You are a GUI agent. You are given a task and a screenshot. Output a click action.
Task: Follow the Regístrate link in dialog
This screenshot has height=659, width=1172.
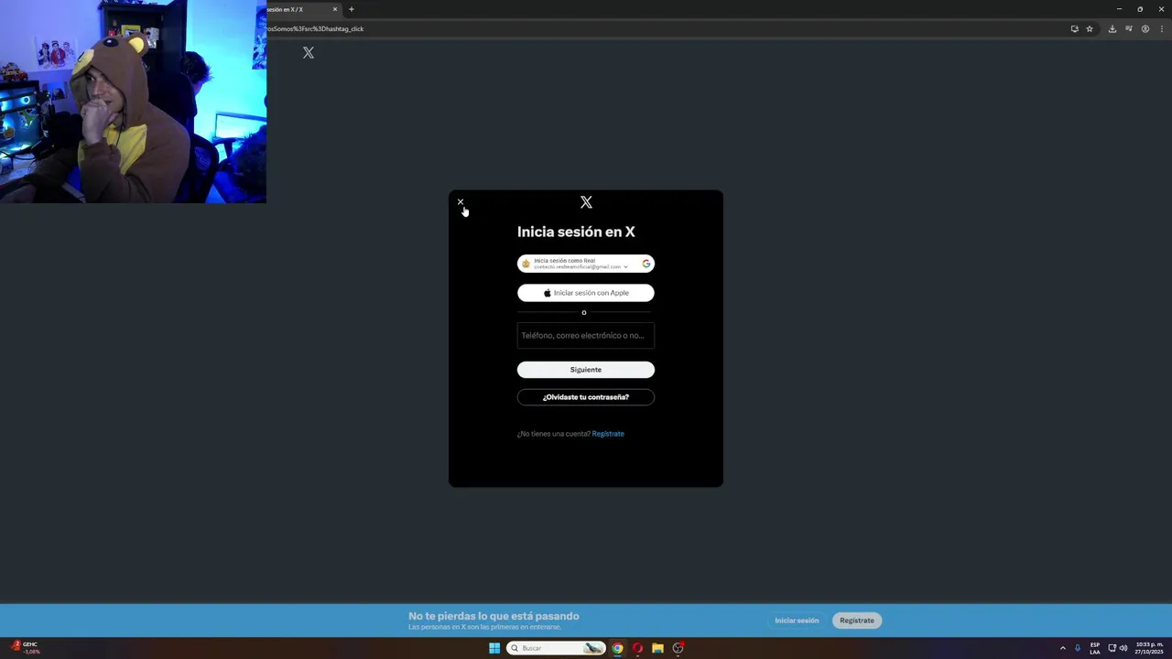(x=608, y=434)
